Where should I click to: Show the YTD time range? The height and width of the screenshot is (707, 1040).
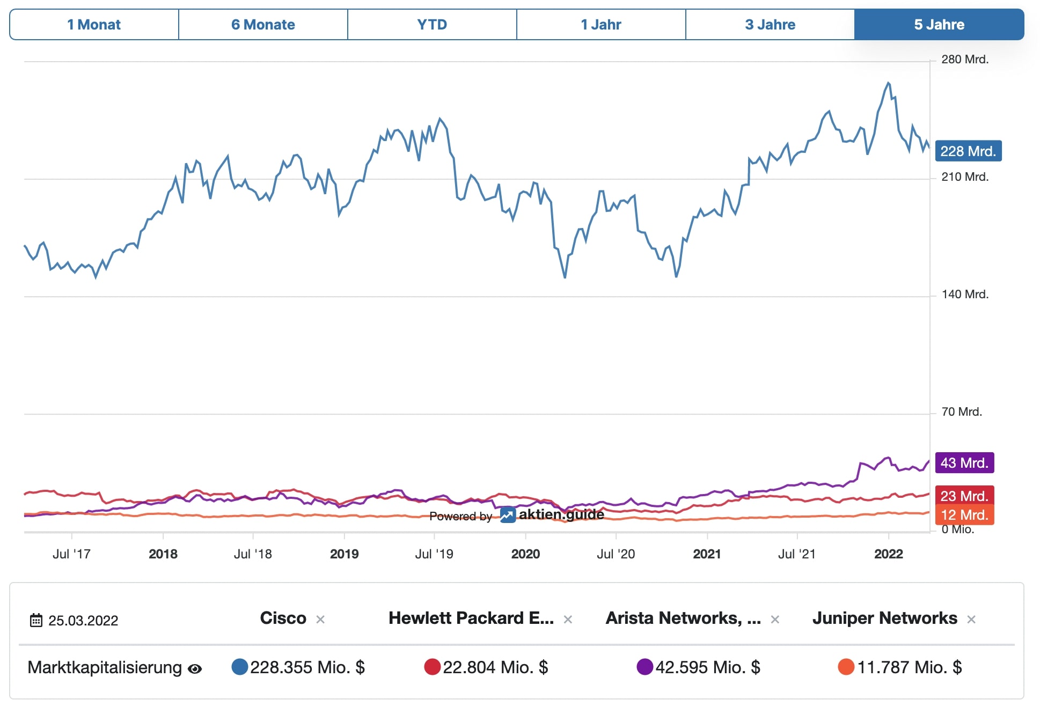pyautogui.click(x=432, y=25)
